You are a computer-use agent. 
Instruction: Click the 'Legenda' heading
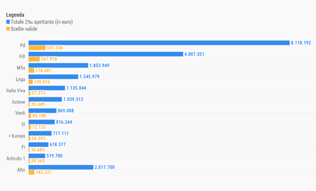[x=15, y=15]
